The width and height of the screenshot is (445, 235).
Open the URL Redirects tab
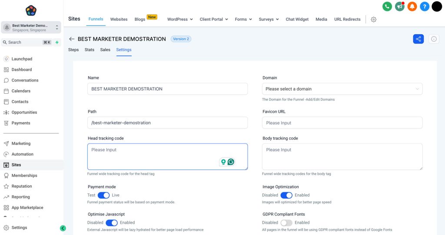pos(347,19)
